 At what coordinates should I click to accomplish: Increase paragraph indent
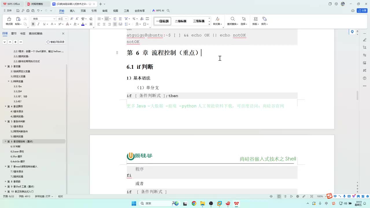[120, 18]
